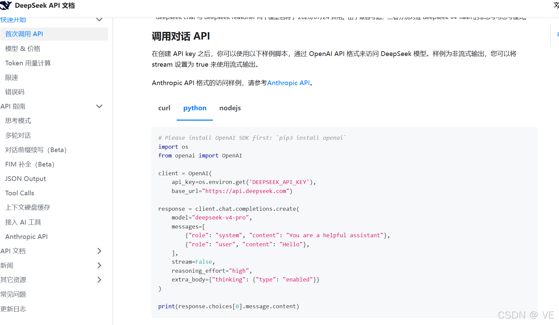Select the API 指南 sidebar heading
Viewport: 559px width, 325px height.
13,106
